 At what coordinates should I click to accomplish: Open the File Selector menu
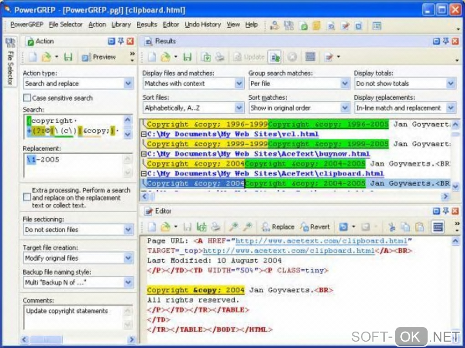tap(66, 25)
